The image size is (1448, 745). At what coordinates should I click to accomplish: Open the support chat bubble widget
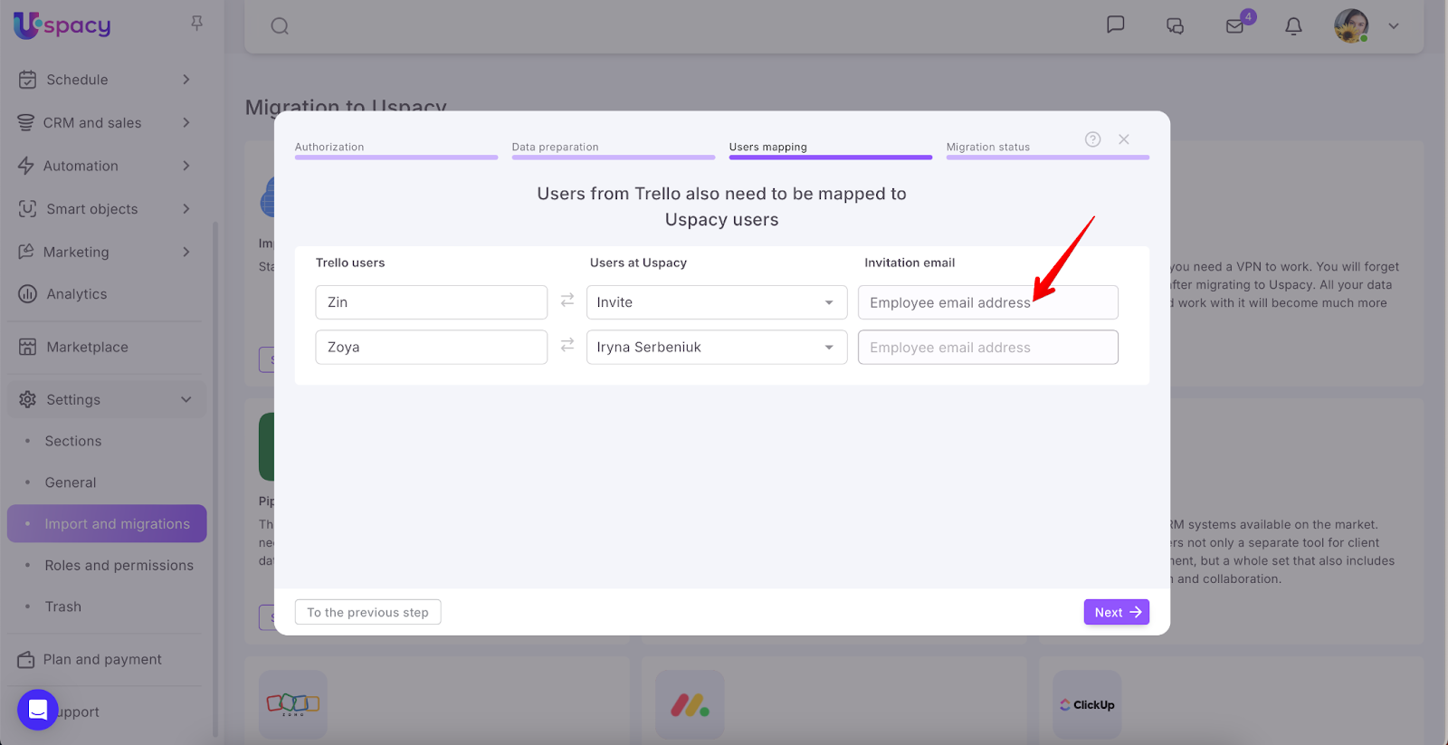pyautogui.click(x=38, y=710)
